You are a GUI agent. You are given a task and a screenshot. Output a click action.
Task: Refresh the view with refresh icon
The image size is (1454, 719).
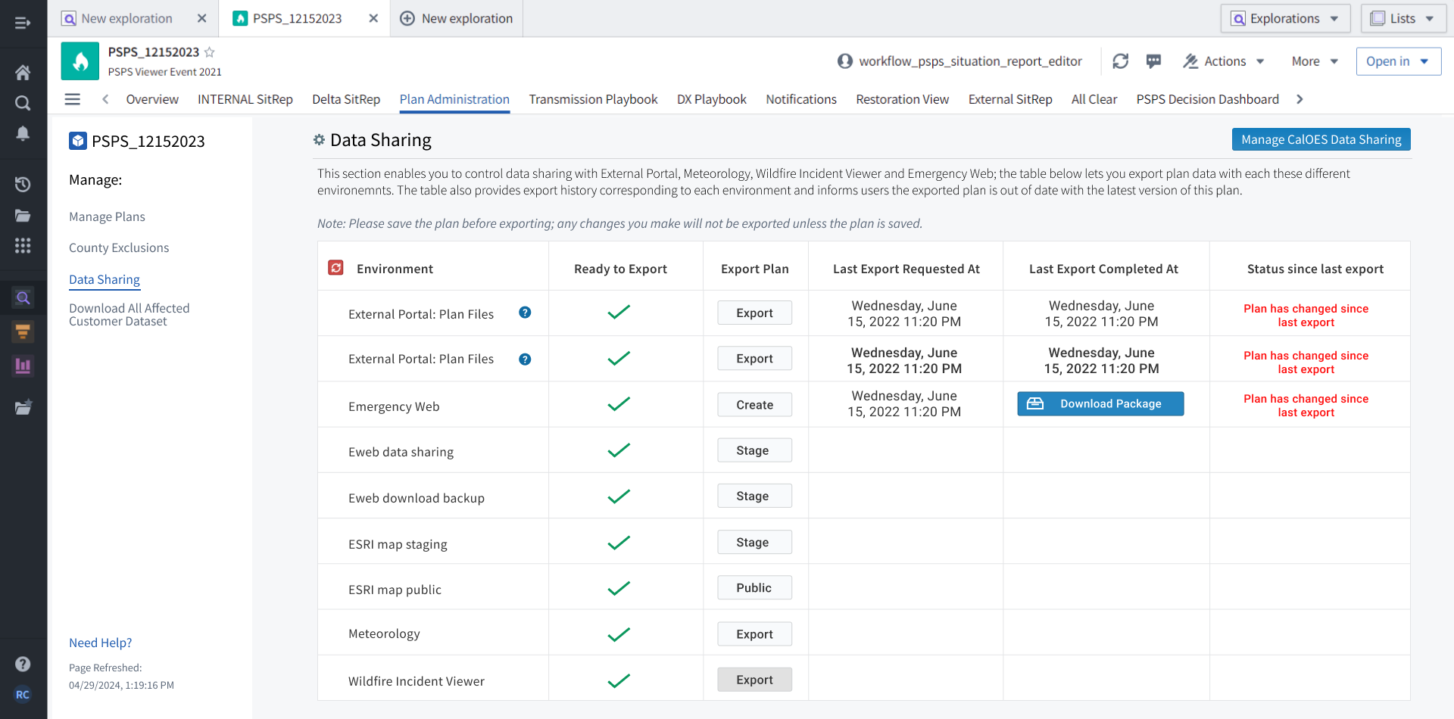point(1121,61)
